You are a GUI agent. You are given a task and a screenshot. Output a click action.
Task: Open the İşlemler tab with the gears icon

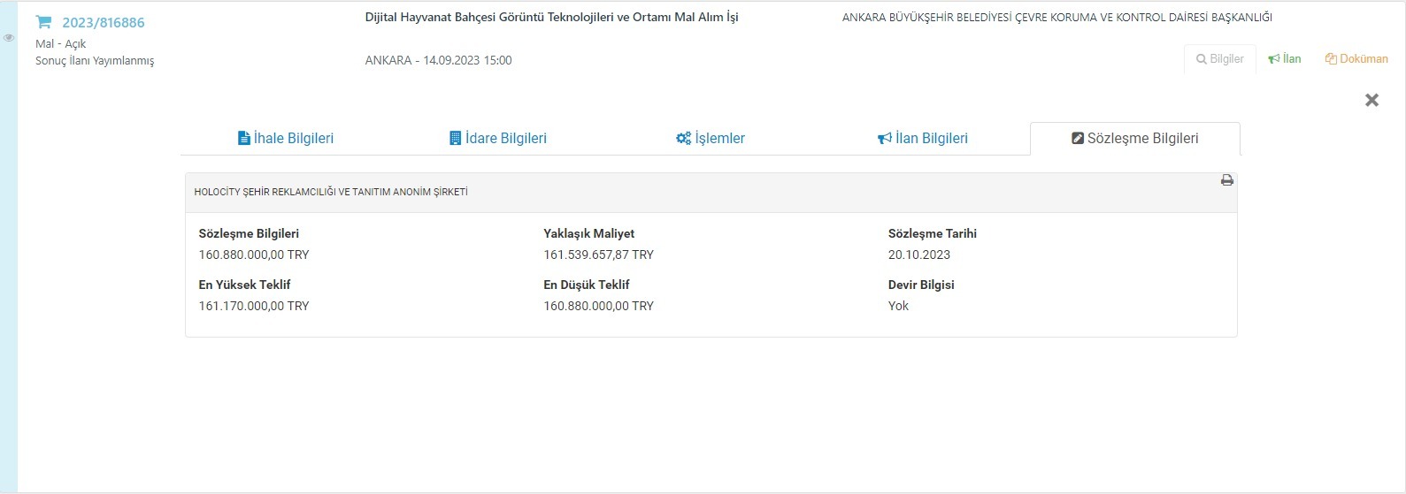[x=711, y=139]
